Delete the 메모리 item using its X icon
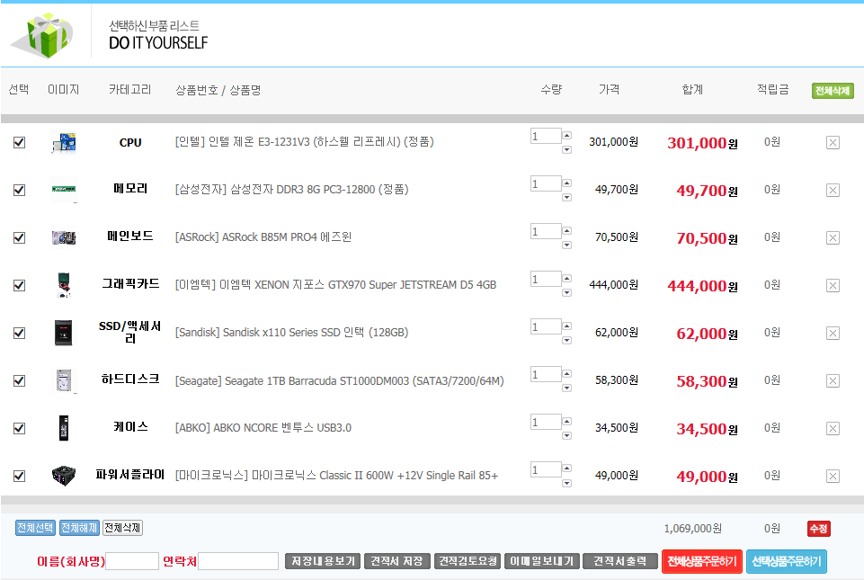Image resolution: width=864 pixels, height=580 pixels. 833,190
